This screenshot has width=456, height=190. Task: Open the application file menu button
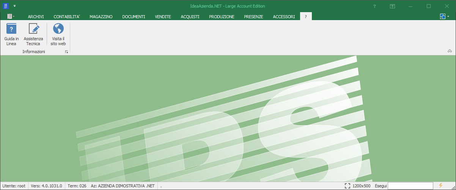point(11,16)
